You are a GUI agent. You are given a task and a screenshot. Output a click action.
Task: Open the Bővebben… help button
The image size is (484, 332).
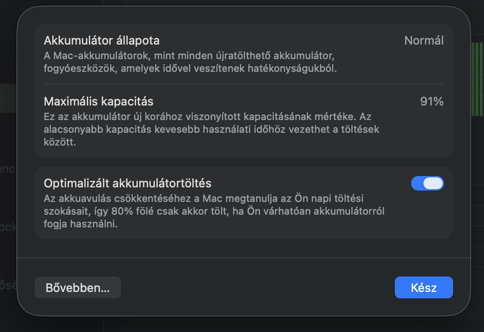pyautogui.click(x=78, y=287)
